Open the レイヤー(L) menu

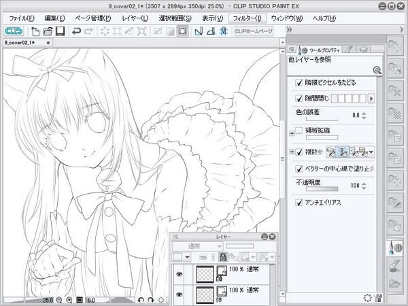135,18
